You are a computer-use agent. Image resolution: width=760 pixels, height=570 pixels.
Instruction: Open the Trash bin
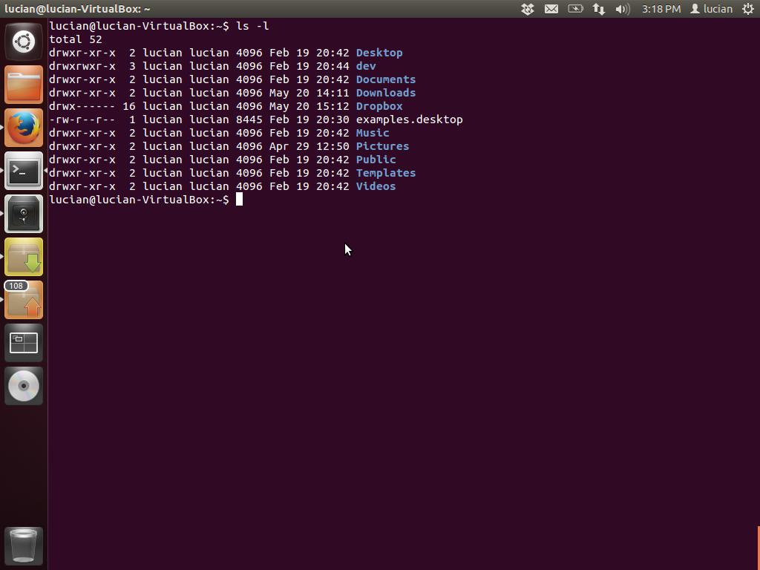tap(24, 546)
